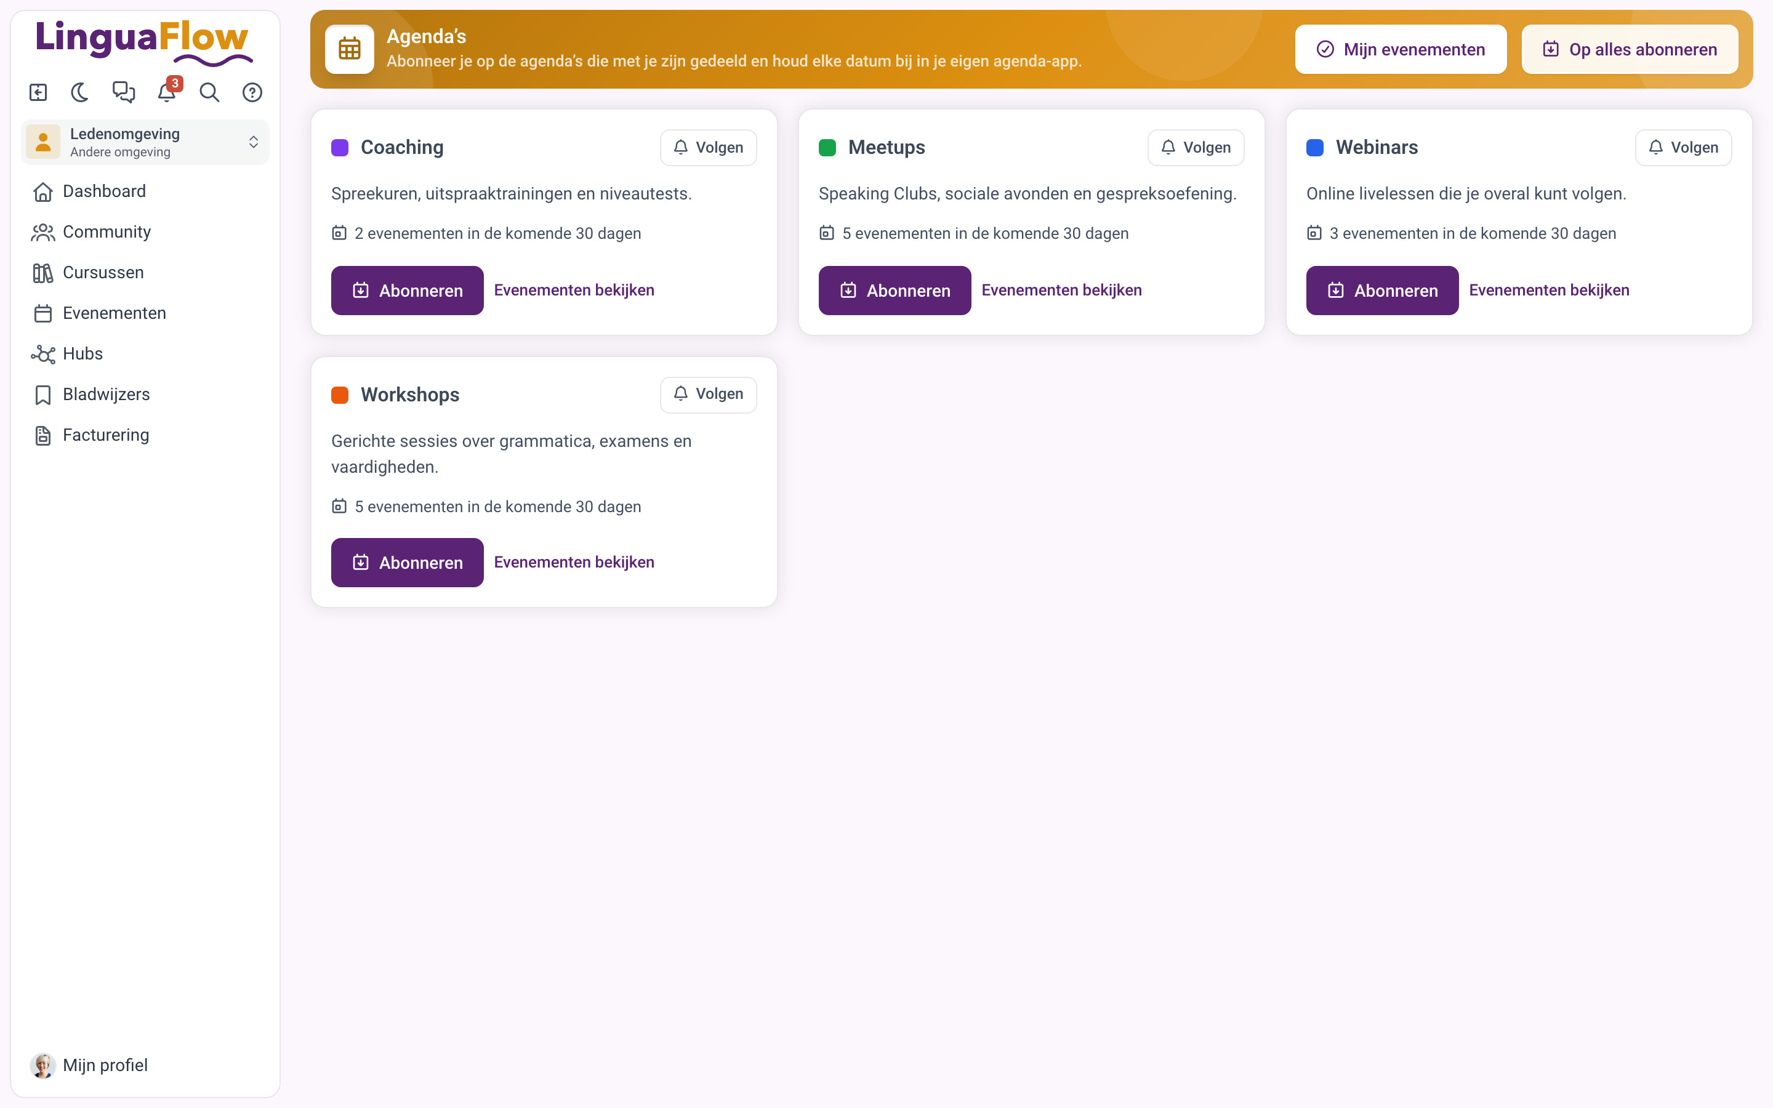Subscribe to the Meetups agenda
Image resolution: width=1773 pixels, height=1108 pixels.
(x=895, y=290)
